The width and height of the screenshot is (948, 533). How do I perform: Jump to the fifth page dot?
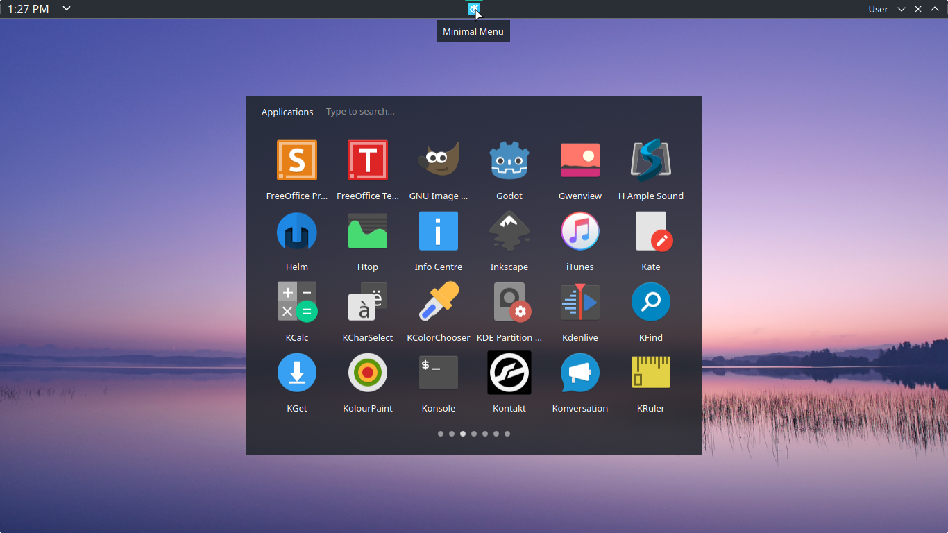(x=485, y=434)
